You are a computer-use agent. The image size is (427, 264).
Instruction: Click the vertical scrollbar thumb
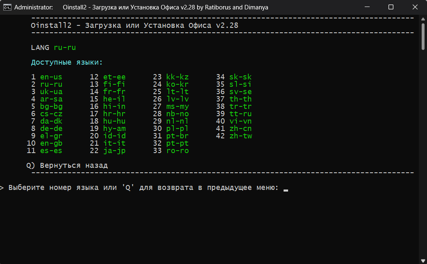pyautogui.click(x=423, y=37)
